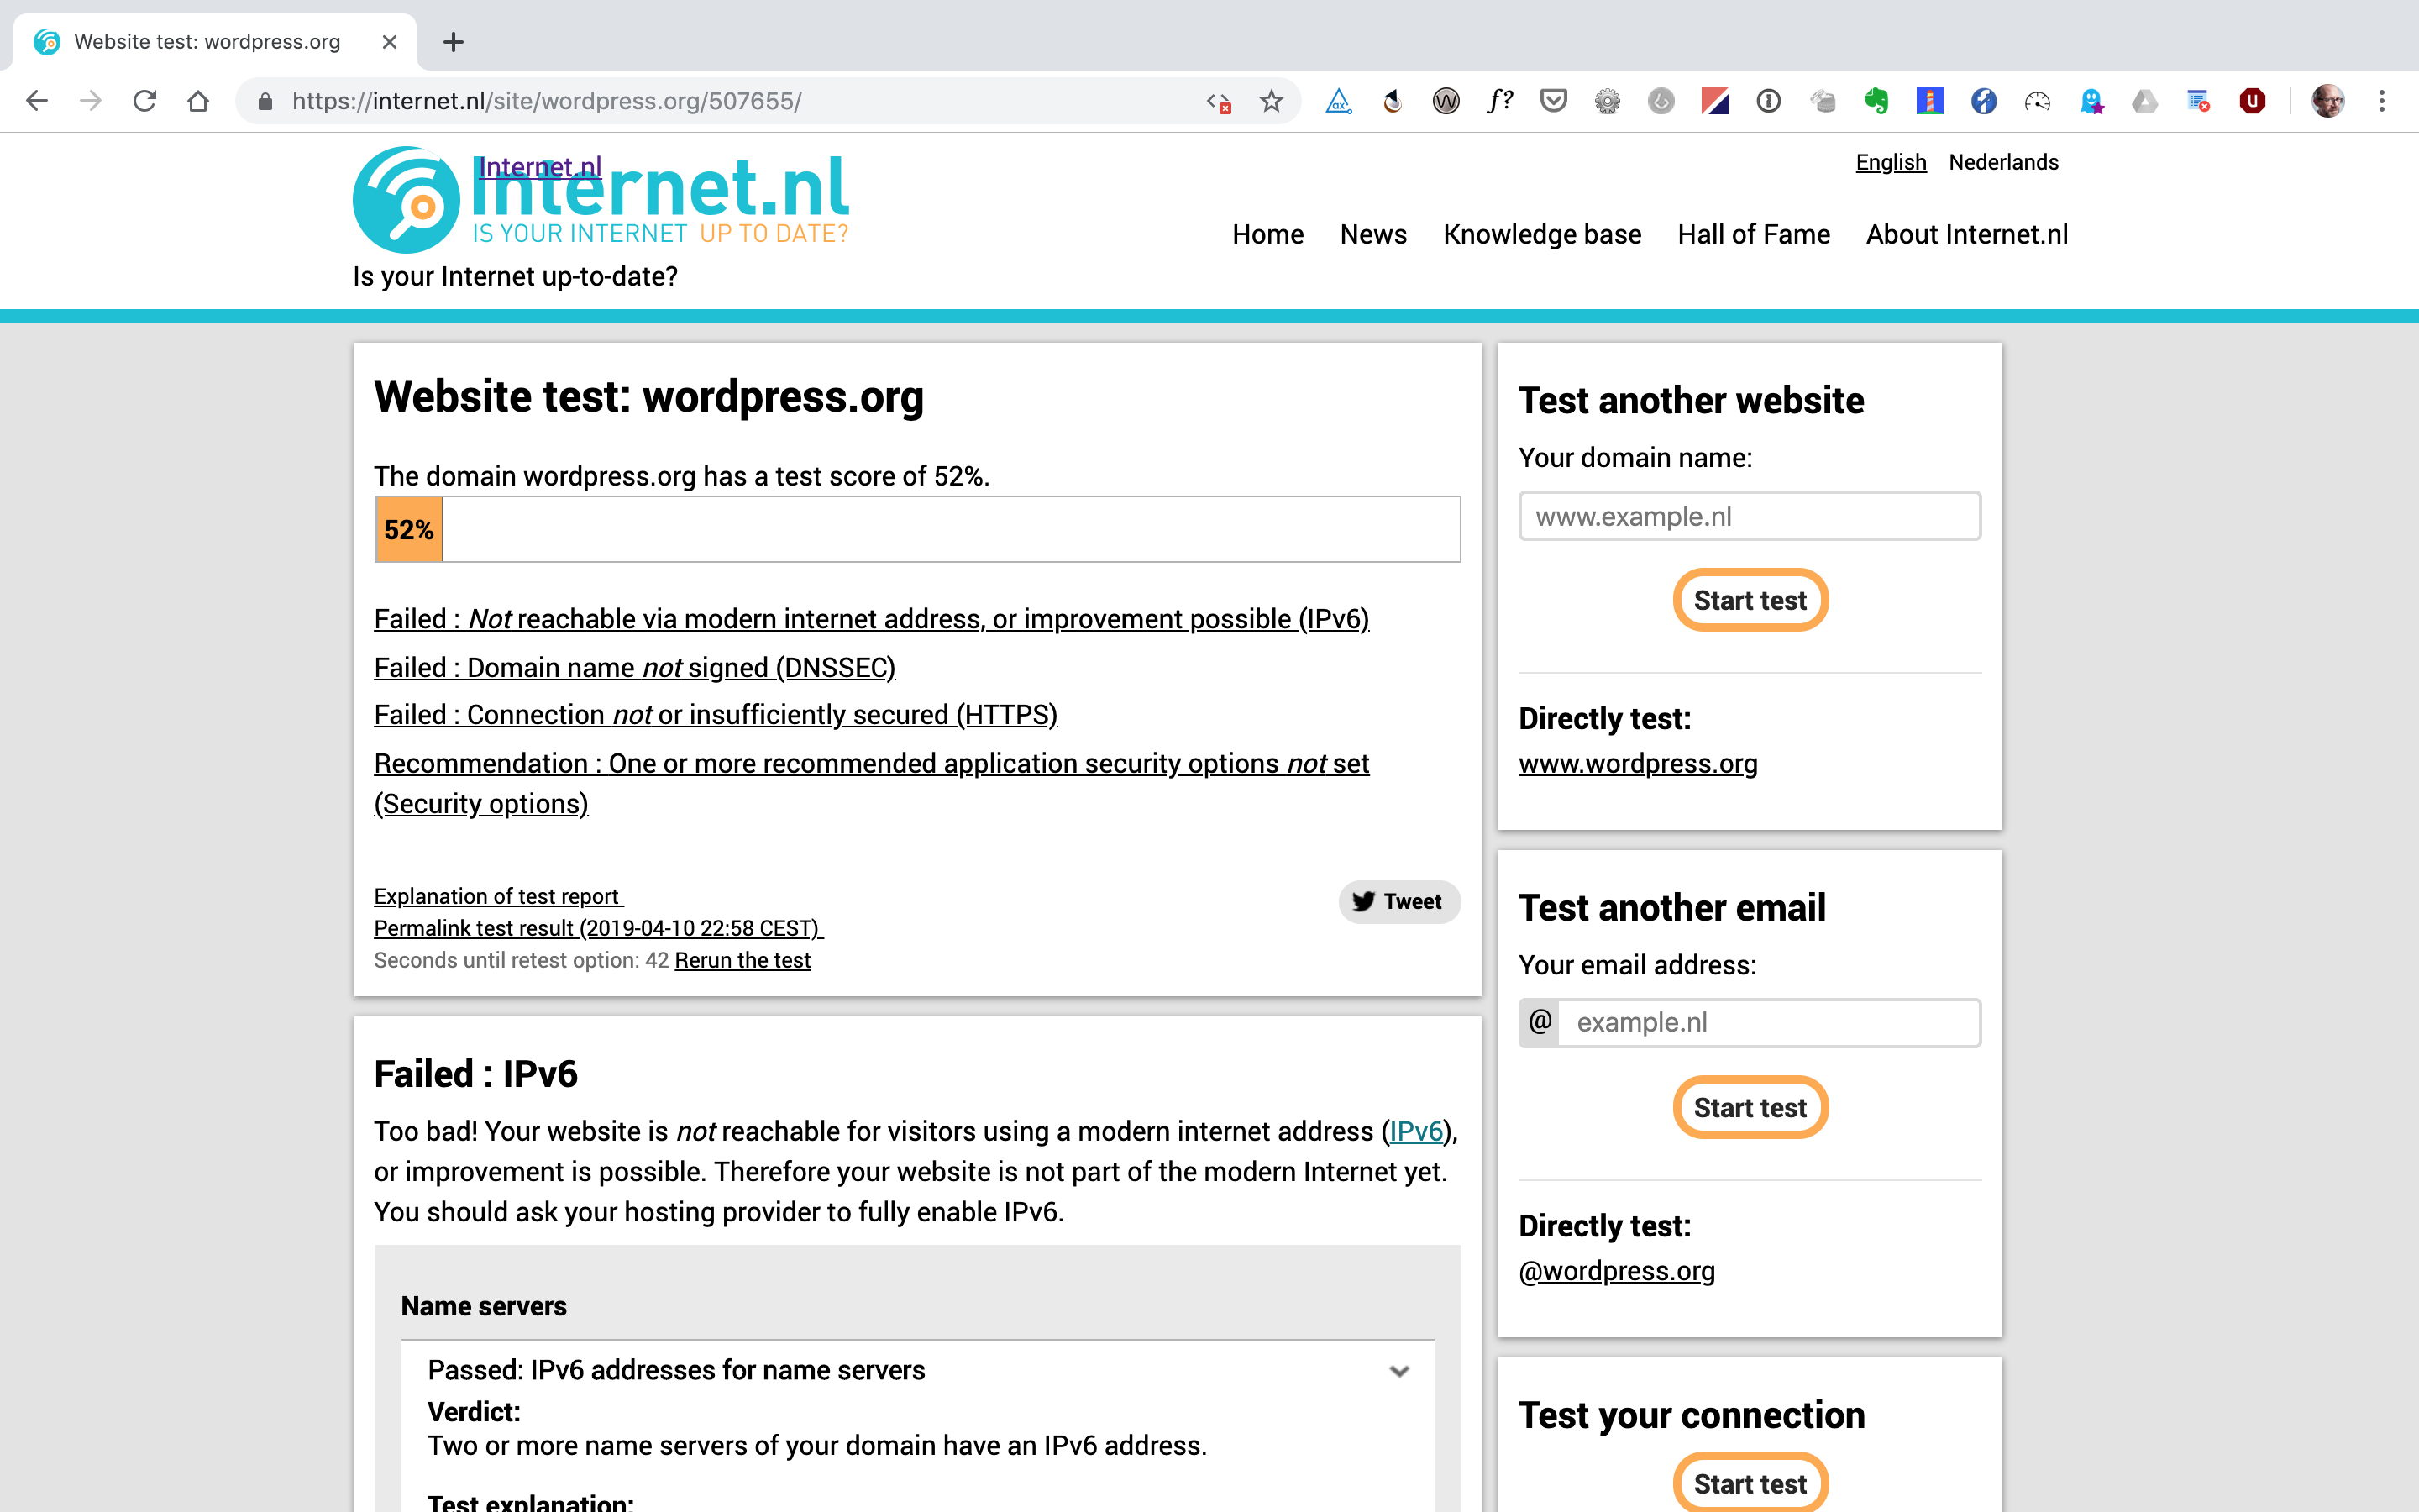Run the Lighthouse extension icon

point(1930,101)
